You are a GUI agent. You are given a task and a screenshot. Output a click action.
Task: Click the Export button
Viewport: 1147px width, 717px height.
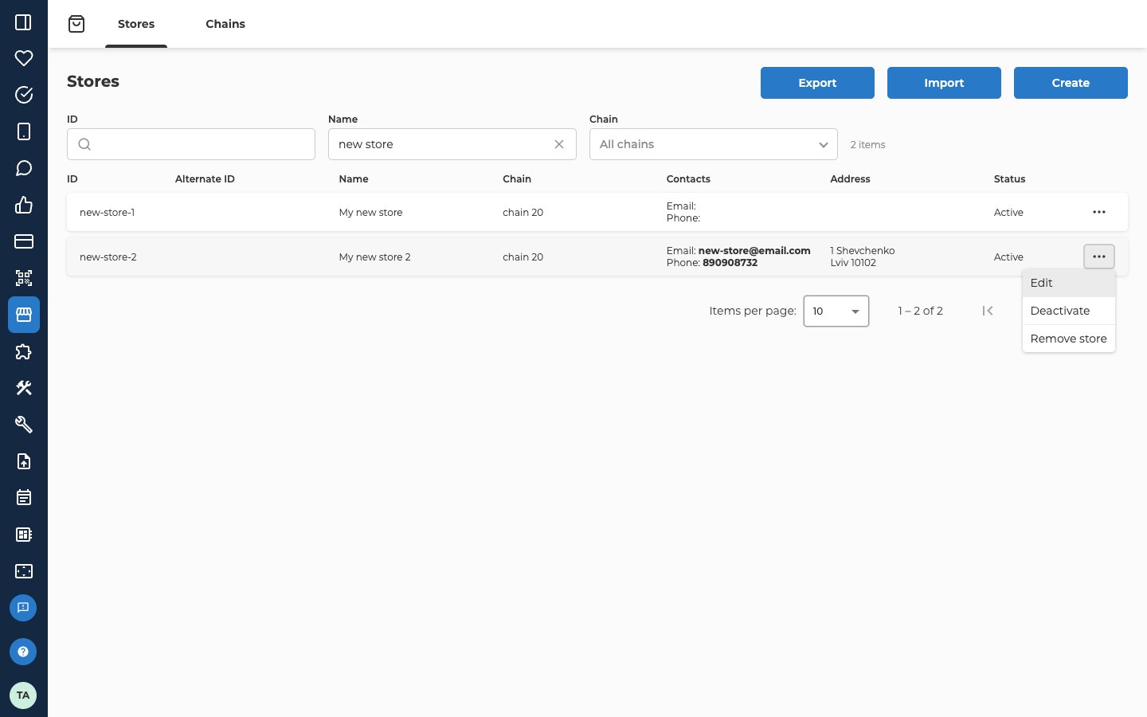point(817,83)
